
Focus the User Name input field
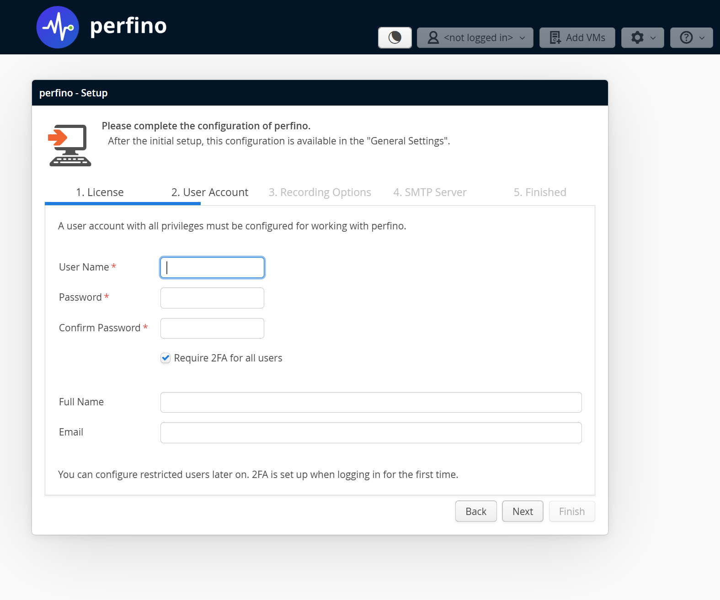[212, 268]
